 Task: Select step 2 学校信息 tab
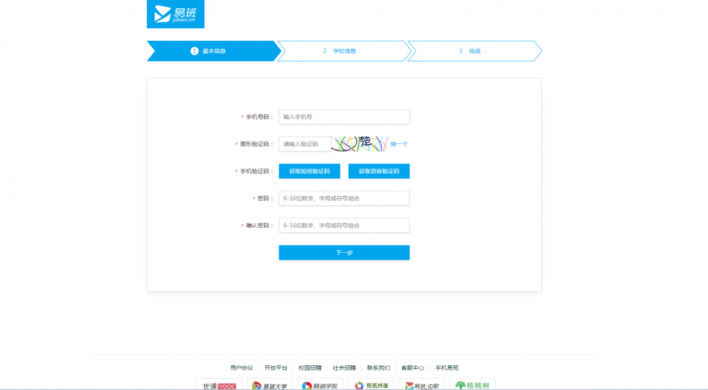342,51
